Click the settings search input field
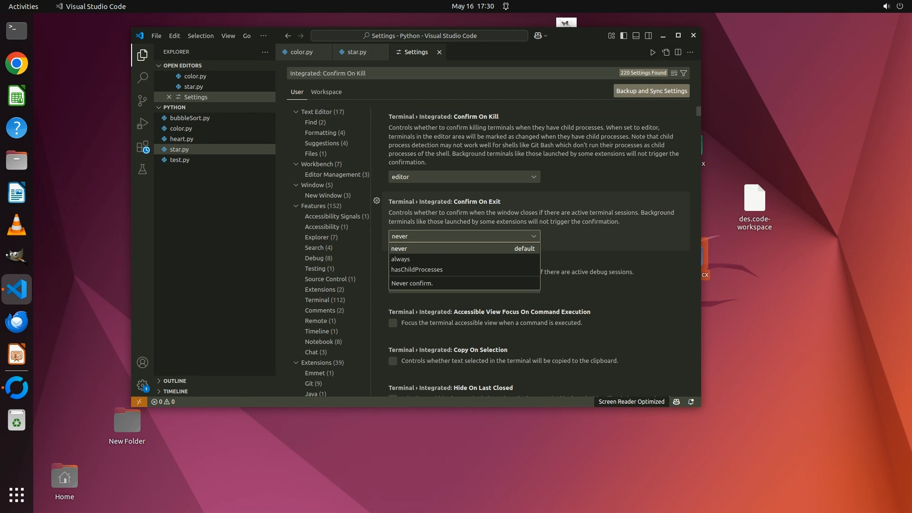This screenshot has width=912, height=513. coord(451,73)
